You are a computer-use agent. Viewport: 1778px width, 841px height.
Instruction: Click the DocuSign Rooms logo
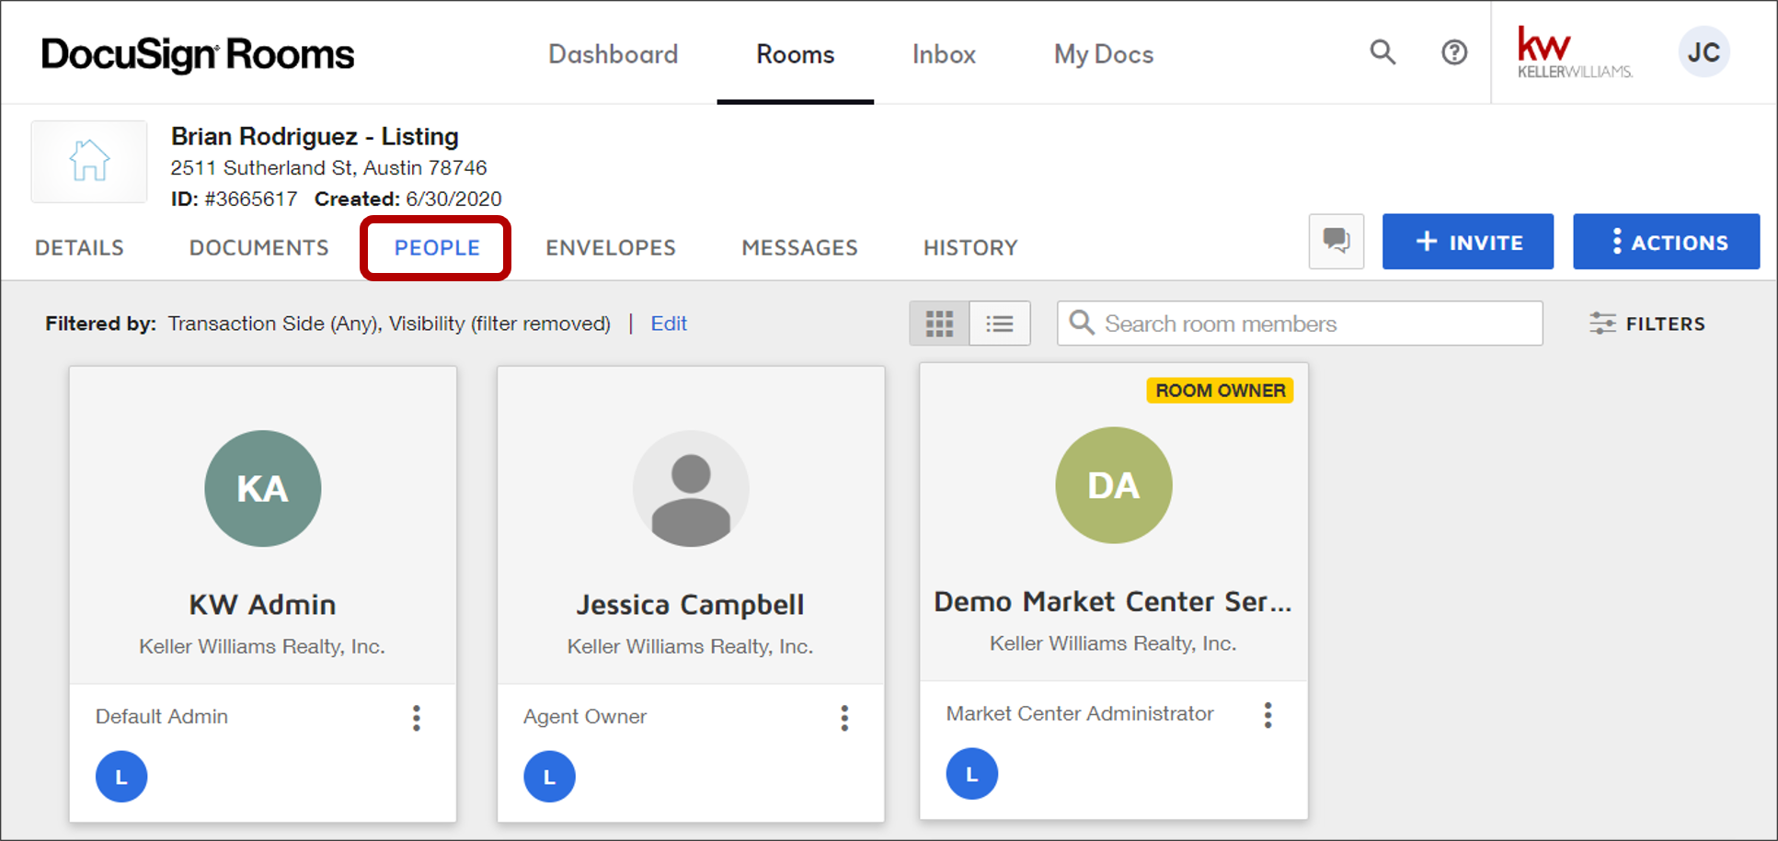(198, 54)
